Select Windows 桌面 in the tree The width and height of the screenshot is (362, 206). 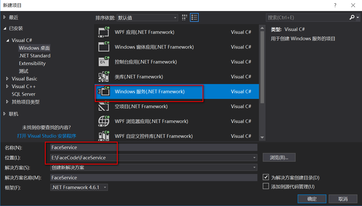tap(34, 48)
